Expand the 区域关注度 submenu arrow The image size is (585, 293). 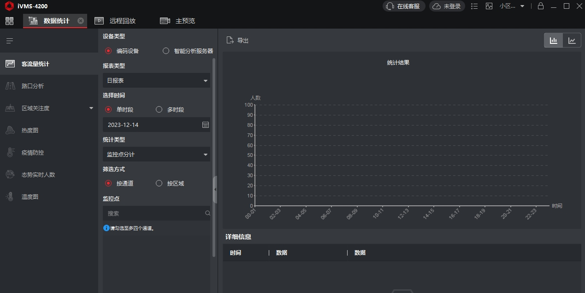click(91, 108)
